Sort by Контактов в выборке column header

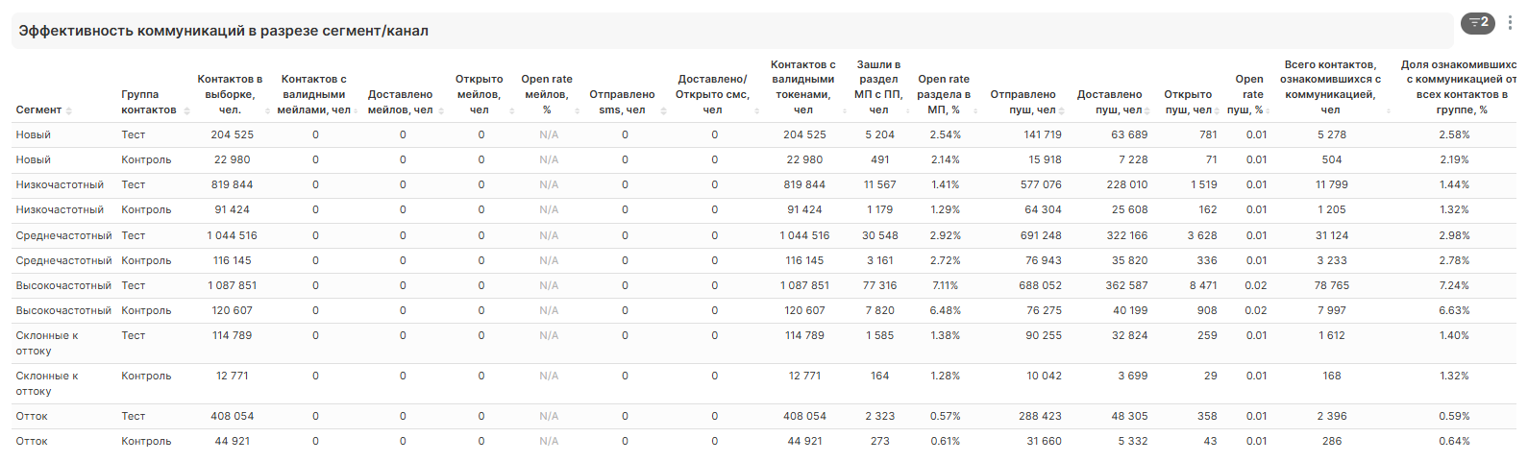[x=230, y=94]
